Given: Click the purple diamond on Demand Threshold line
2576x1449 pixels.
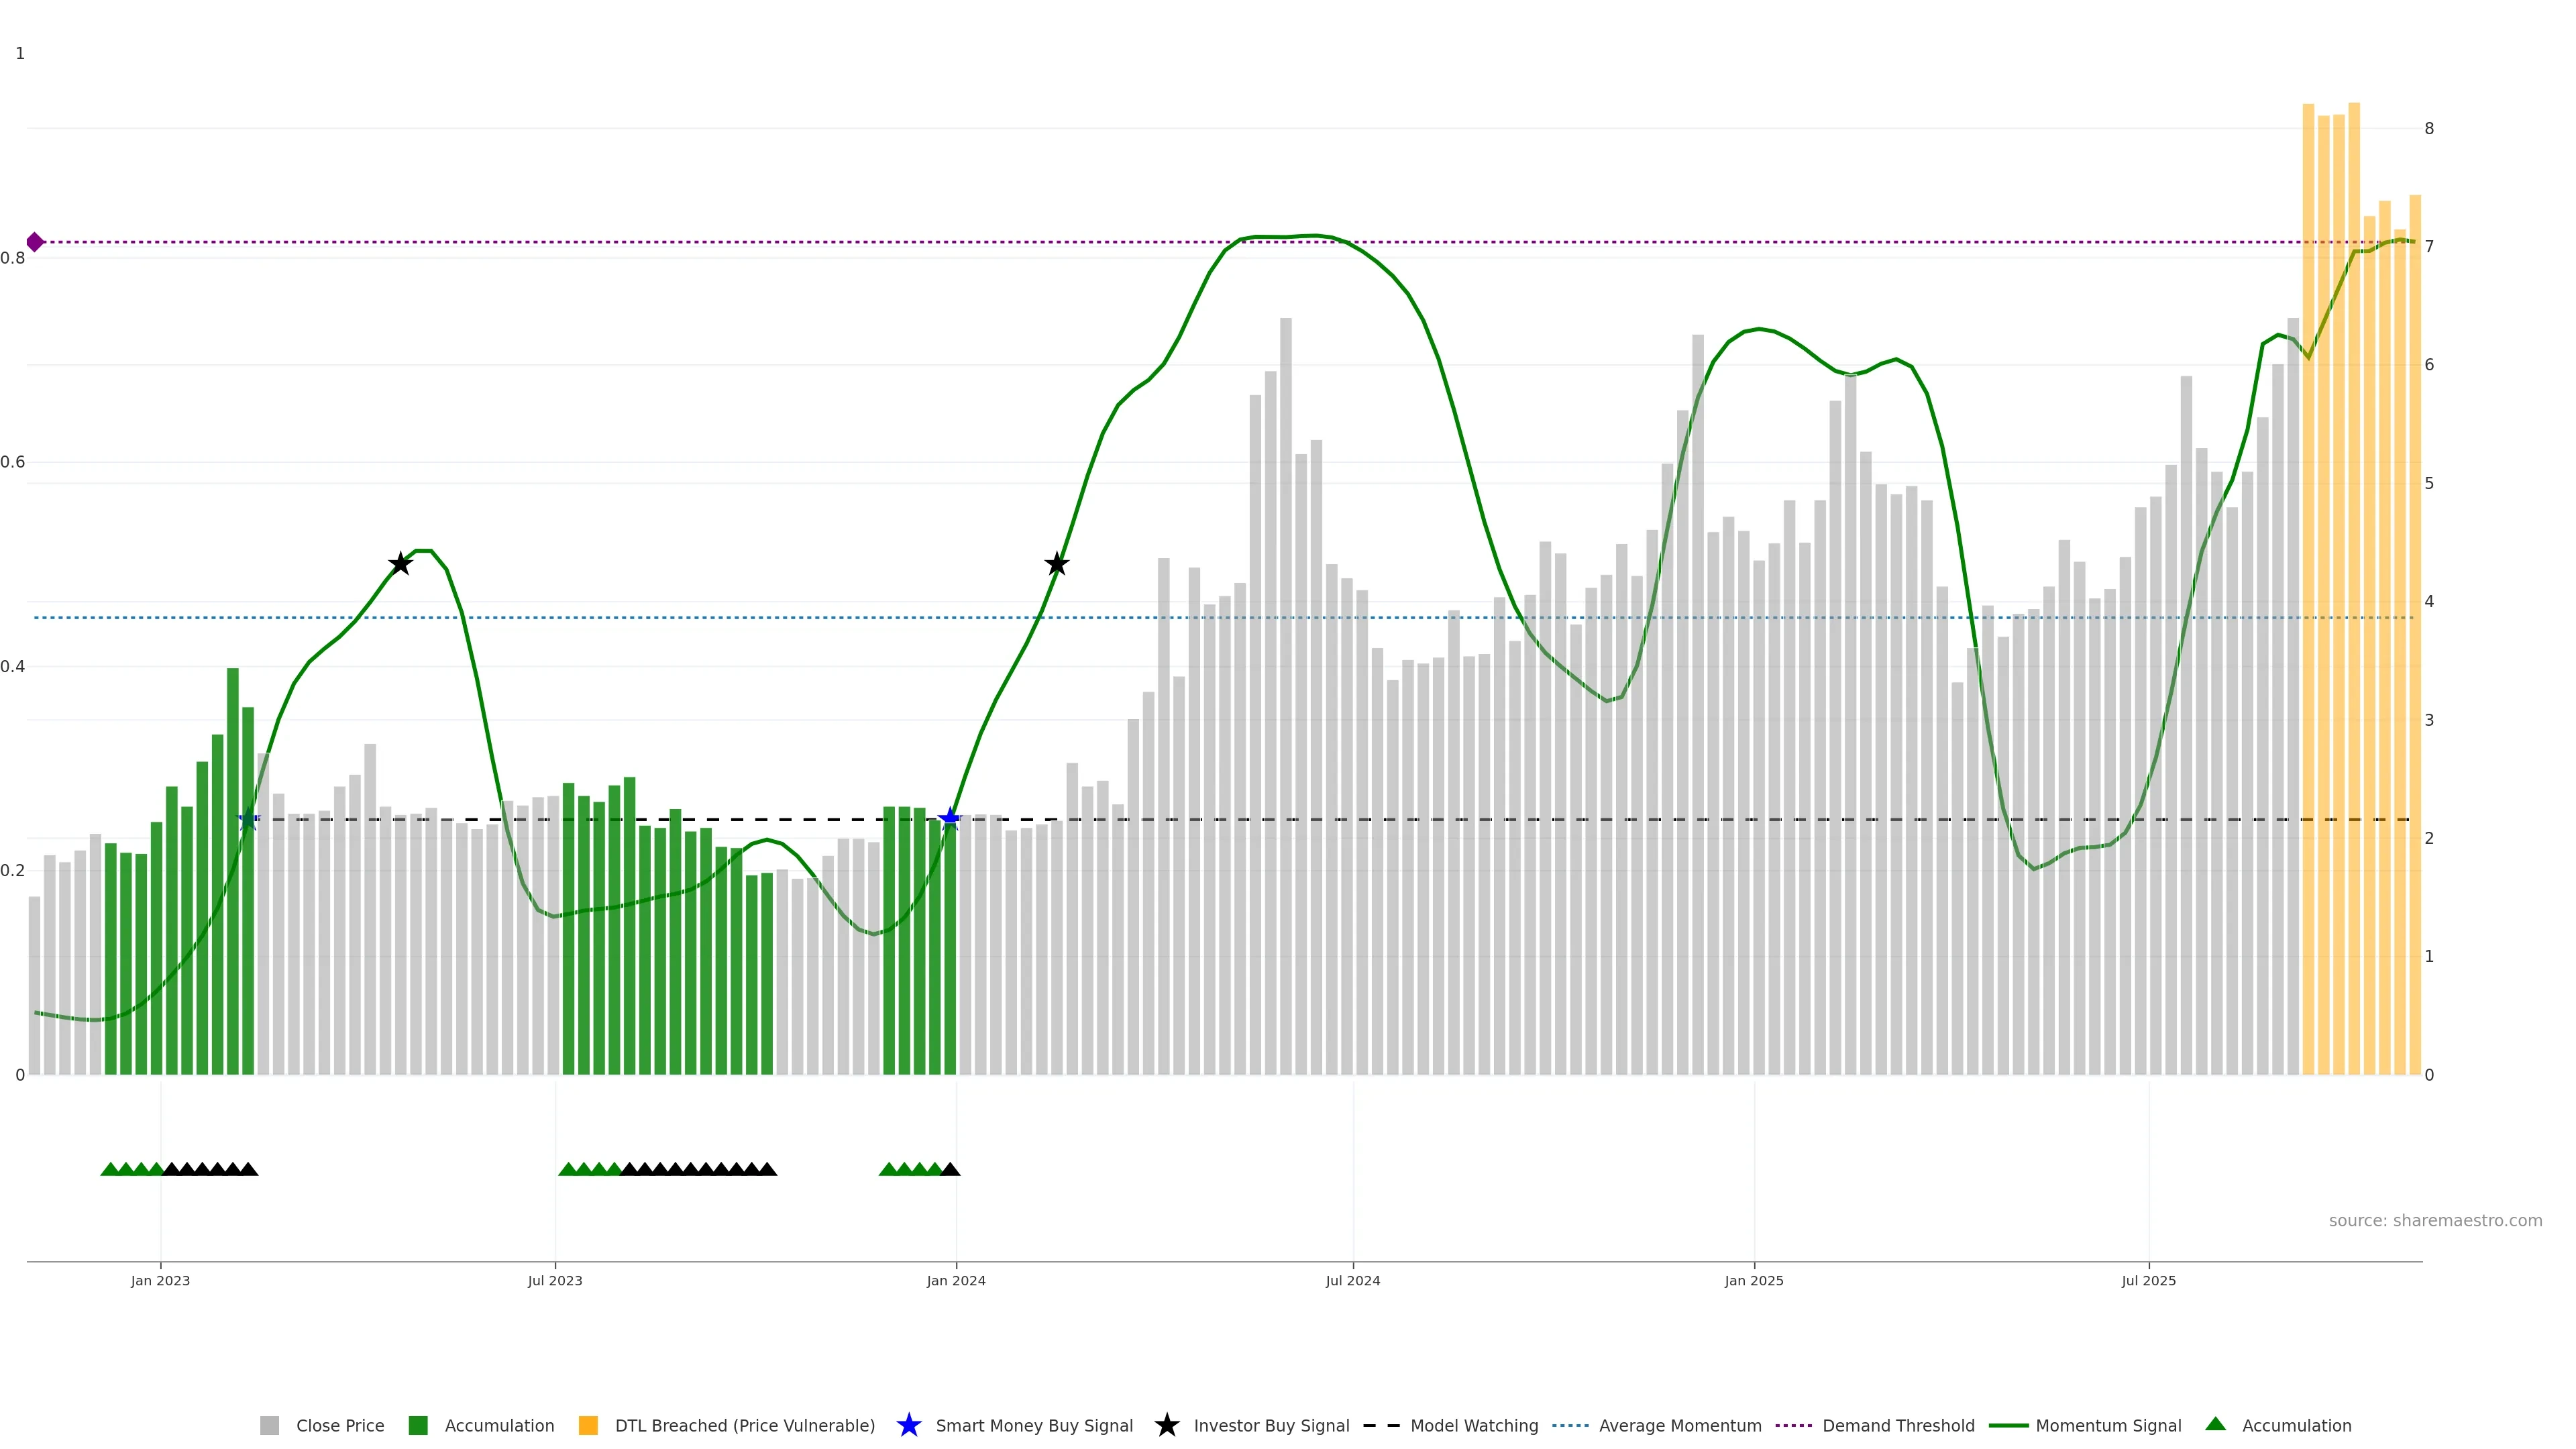Looking at the screenshot, I should (35, 242).
